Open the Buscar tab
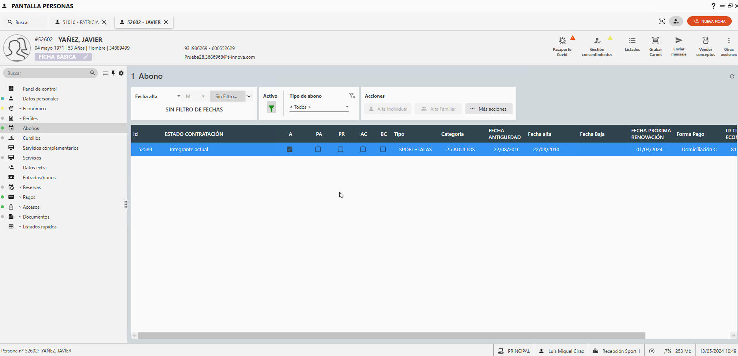This screenshot has width=738, height=356. click(x=24, y=22)
